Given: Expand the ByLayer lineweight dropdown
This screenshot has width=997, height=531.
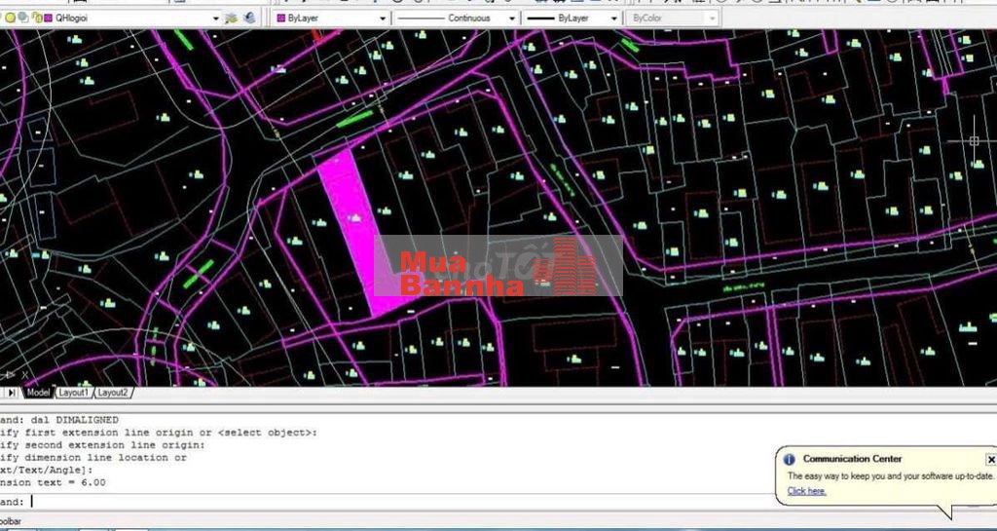Looking at the screenshot, I should (x=613, y=18).
